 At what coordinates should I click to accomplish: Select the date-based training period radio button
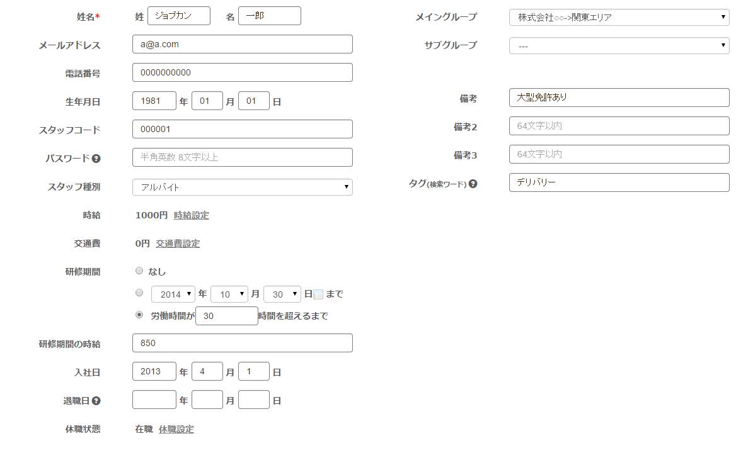point(139,293)
